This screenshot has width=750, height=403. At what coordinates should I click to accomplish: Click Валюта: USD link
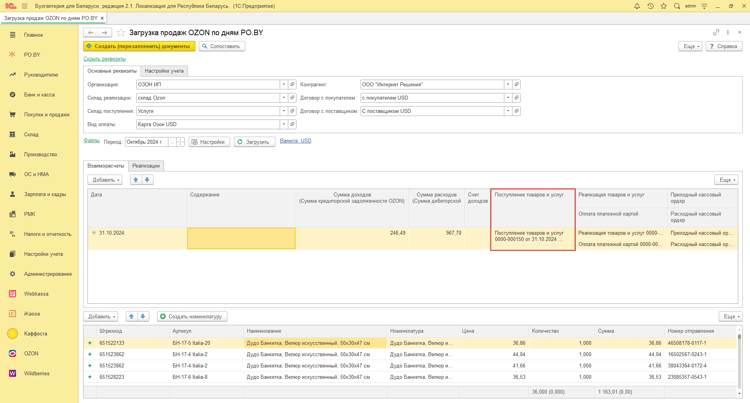296,141
